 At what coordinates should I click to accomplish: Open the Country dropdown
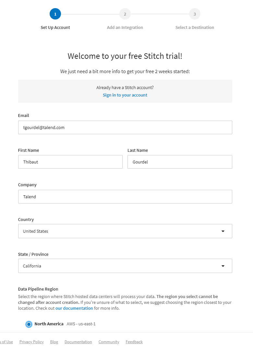pos(125,231)
